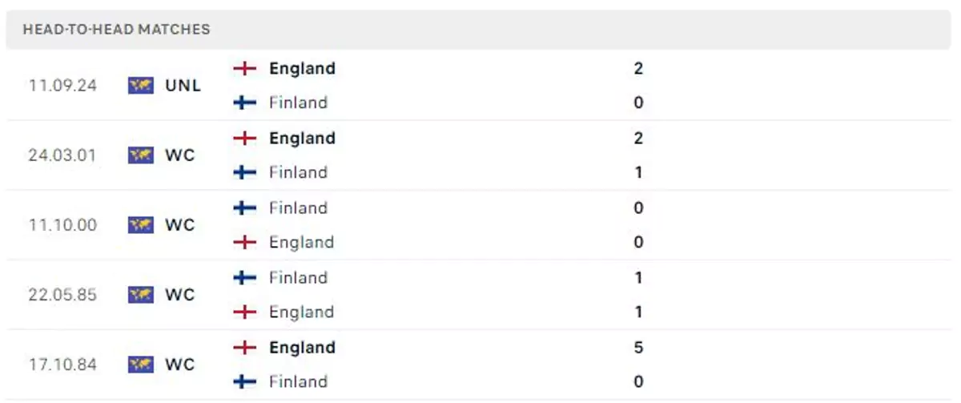Click England's score of 5 in the 17.10.84 match
The width and height of the screenshot is (961, 403).
638,348
